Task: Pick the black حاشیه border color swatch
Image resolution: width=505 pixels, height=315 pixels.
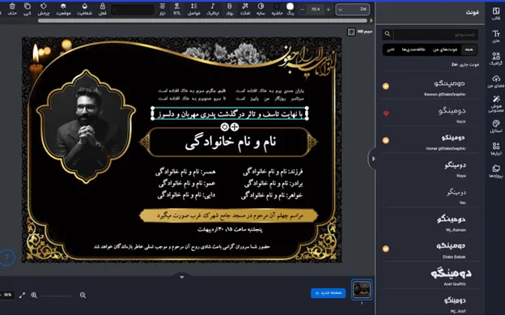Action: click(x=277, y=6)
